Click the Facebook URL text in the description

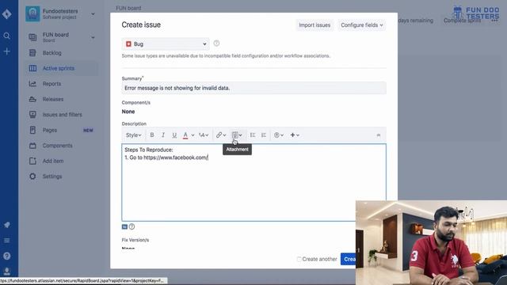[175, 158]
